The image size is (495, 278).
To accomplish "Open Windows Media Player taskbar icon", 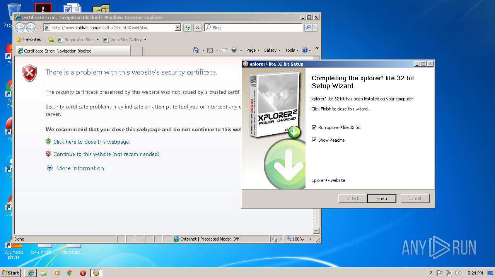I will (x=57, y=273).
